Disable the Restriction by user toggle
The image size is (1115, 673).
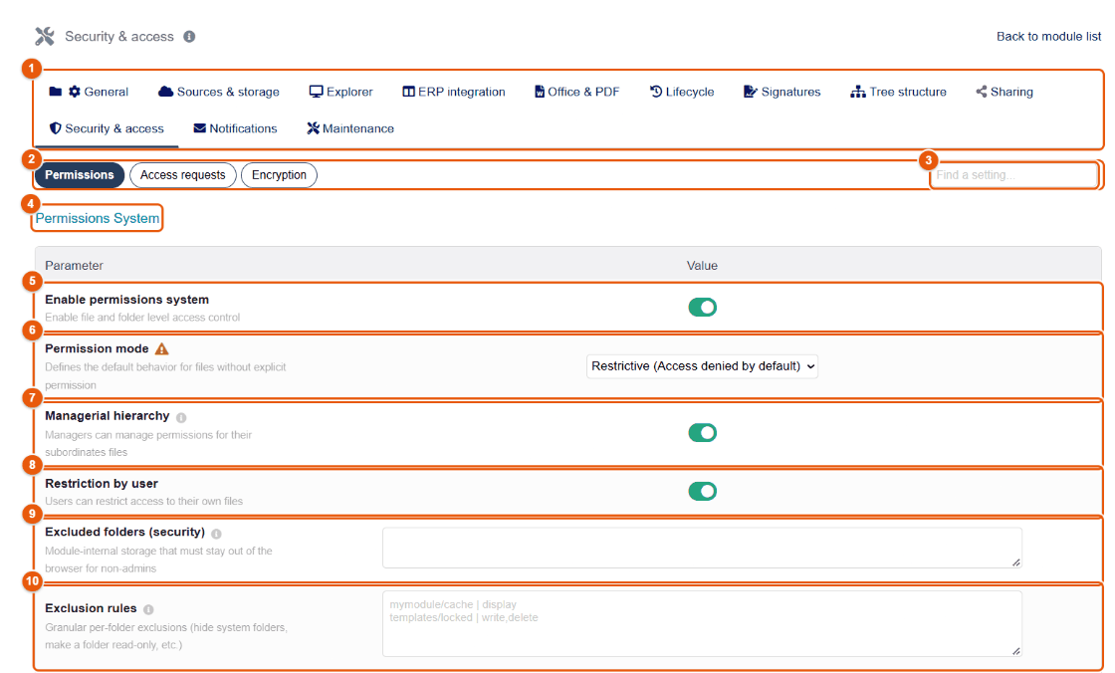click(703, 491)
